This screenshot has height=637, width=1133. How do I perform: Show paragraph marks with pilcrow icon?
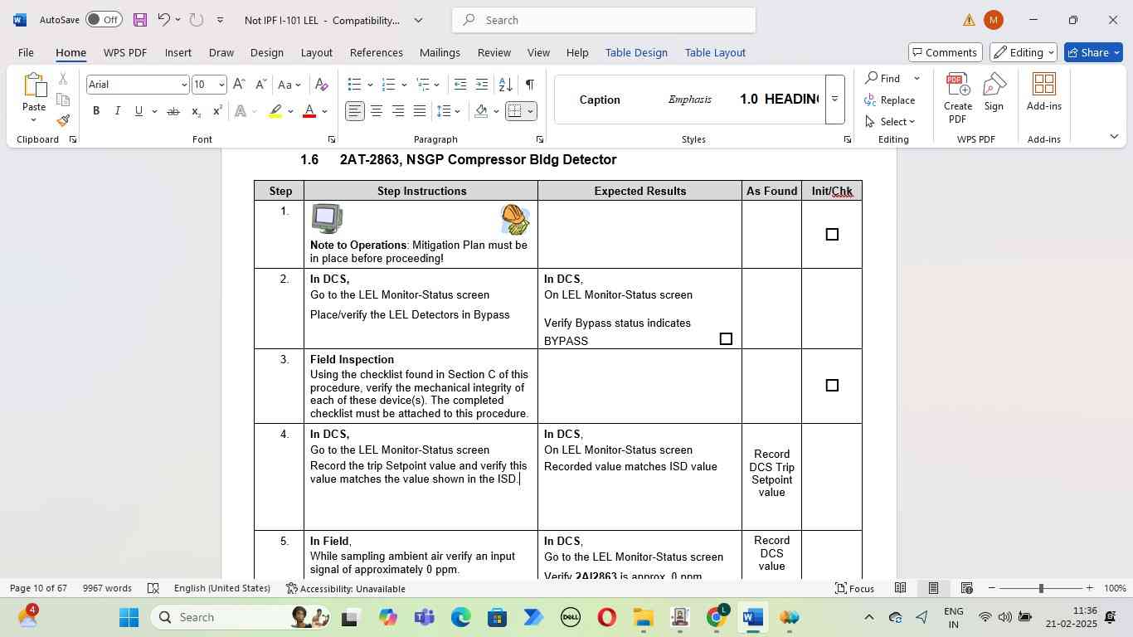(529, 85)
